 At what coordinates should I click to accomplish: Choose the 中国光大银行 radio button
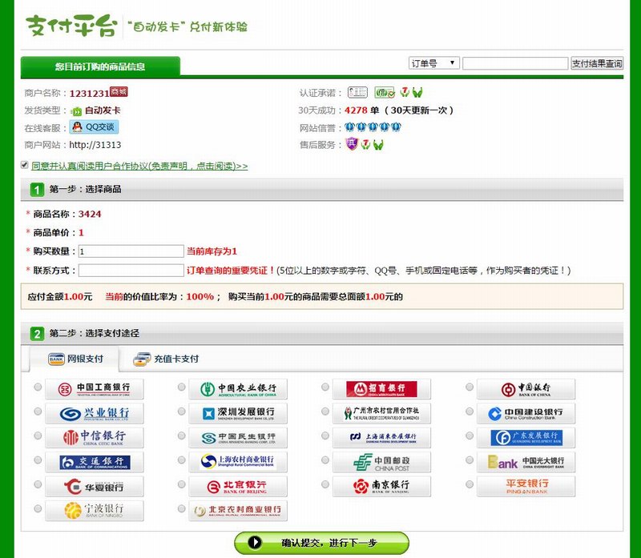tap(470, 460)
